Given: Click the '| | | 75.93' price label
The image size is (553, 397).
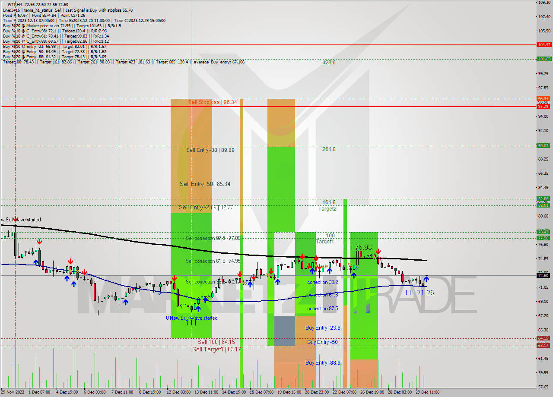Looking at the screenshot, I should coord(357,247).
